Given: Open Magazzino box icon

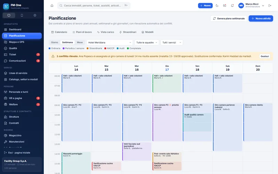Looking at the screenshot, I should point(6,135).
